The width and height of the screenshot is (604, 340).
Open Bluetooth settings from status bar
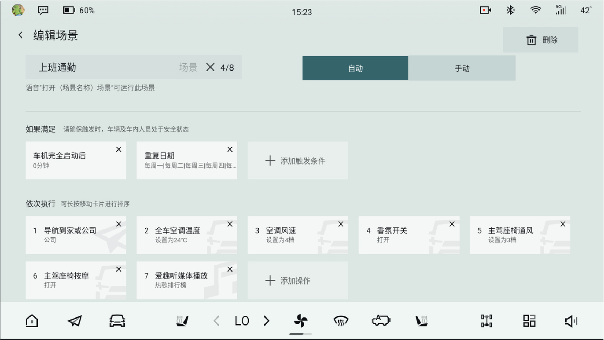(x=511, y=10)
